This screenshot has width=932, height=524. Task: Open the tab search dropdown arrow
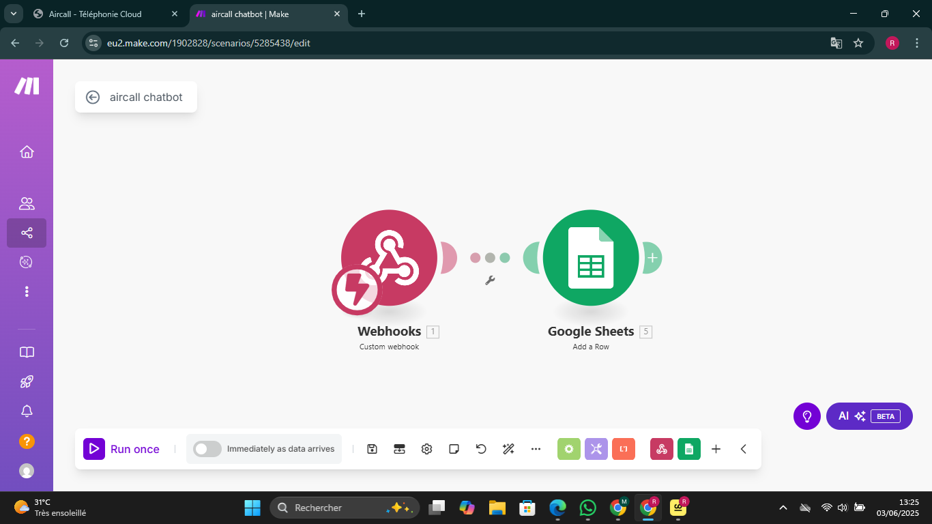tap(13, 14)
